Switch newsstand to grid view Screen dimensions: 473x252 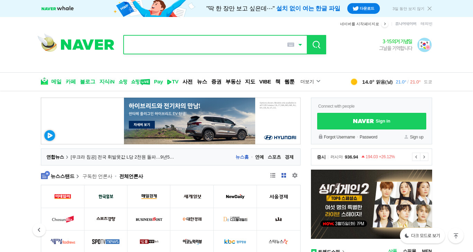(284, 175)
